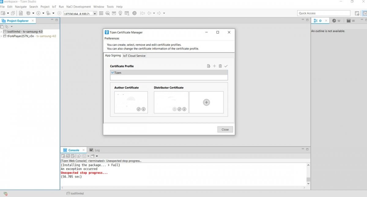Switch to the IoT Cloud Service tab
This screenshot has height=197, width=367.
click(x=134, y=56)
